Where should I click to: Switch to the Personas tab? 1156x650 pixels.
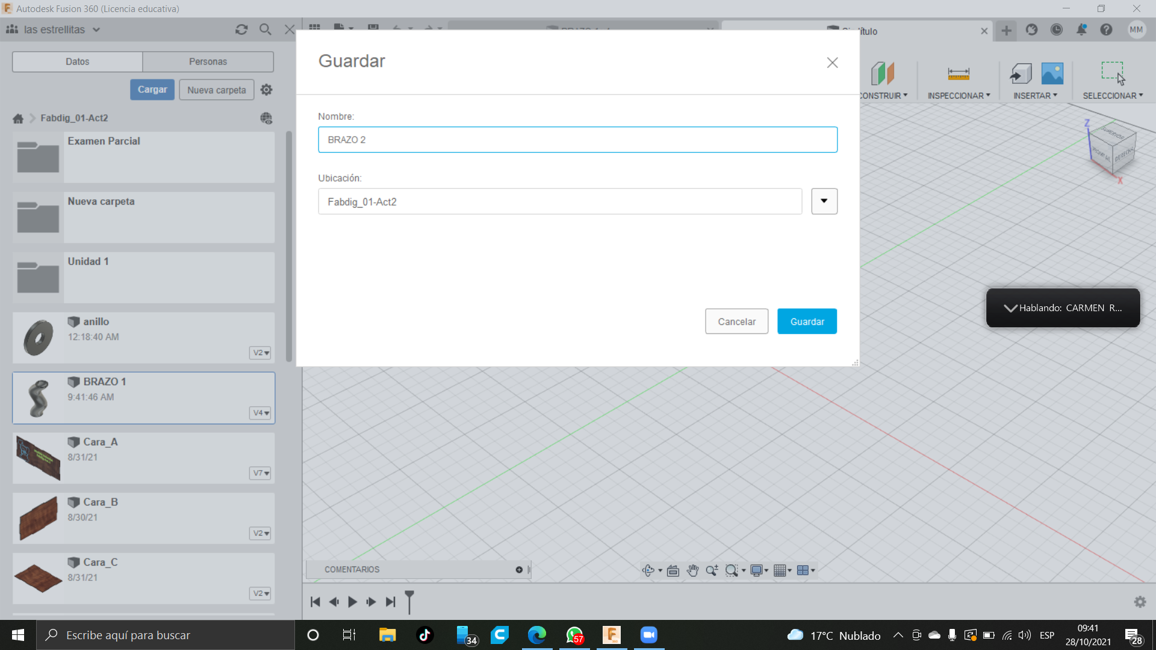pos(208,61)
